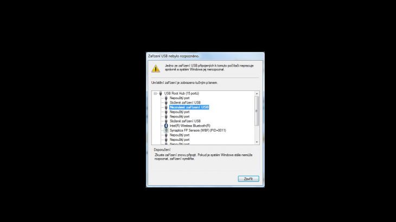Select the Synaptics FP Sensors (WBF) entry
Viewport: 396px width, 222px height.
198,130
